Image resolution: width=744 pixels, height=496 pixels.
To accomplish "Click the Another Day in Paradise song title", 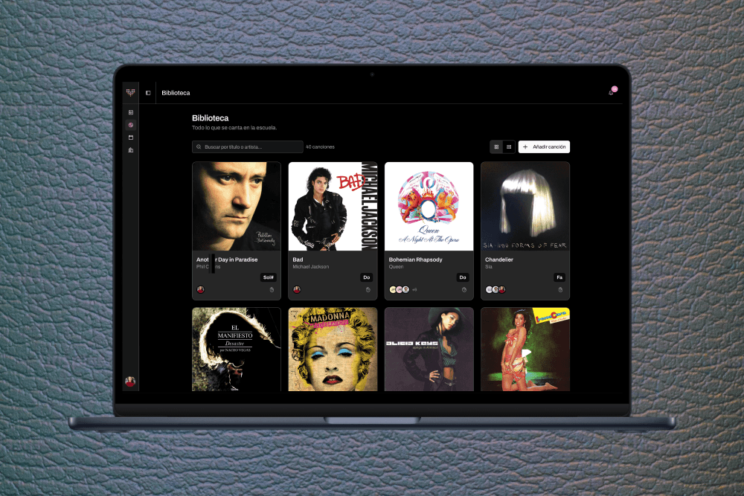I will click(x=227, y=260).
